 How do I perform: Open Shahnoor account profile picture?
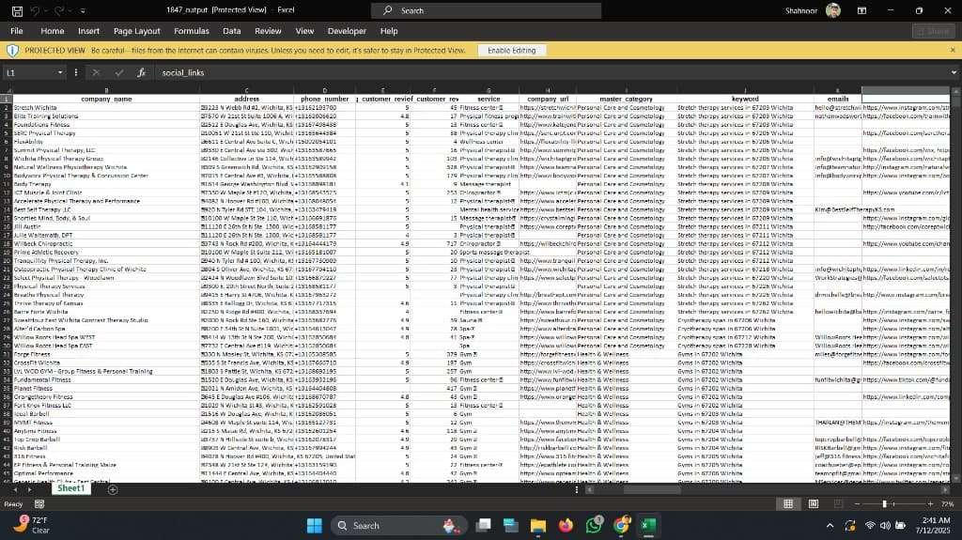832,10
